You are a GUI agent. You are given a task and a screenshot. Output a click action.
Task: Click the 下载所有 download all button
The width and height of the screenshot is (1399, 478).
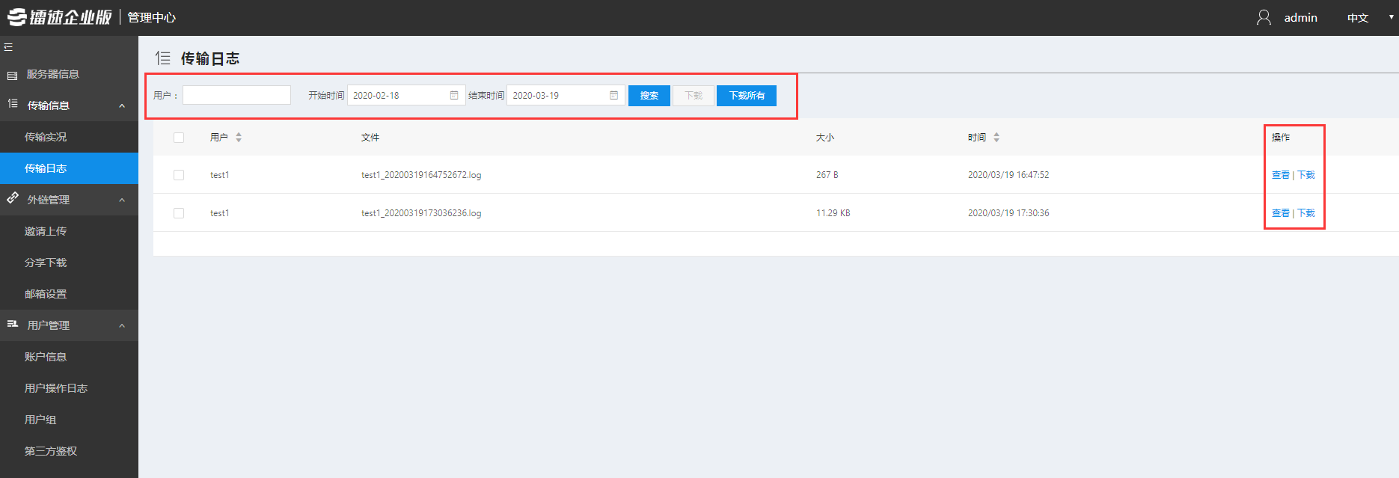[x=746, y=96]
